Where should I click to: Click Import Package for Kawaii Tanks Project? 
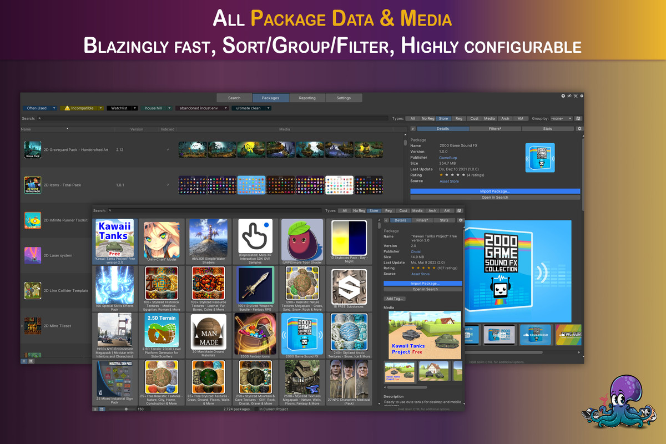pos(423,283)
